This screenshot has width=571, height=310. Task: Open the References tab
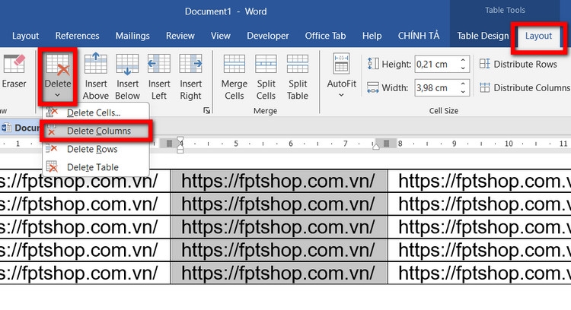point(77,36)
